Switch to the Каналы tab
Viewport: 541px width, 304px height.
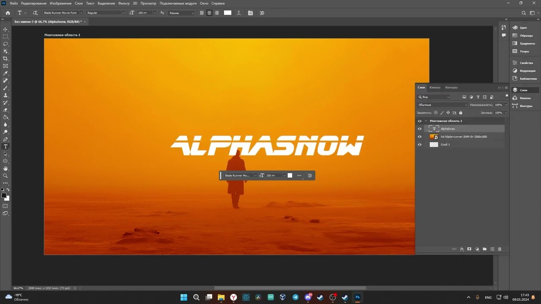tap(435, 87)
